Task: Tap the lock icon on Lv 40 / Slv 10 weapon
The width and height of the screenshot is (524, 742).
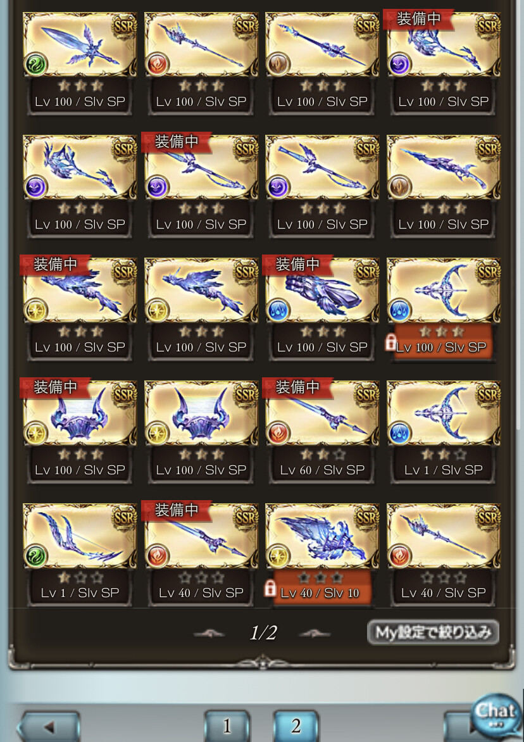Action: [270, 588]
